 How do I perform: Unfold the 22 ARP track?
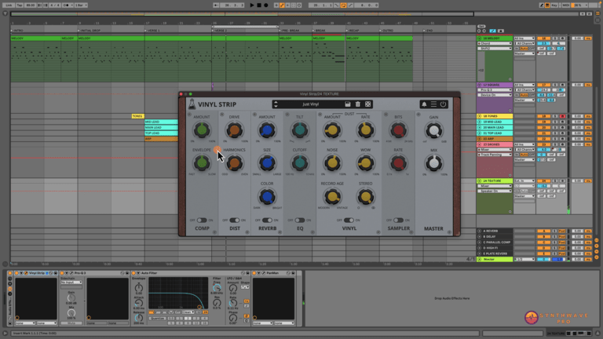click(x=479, y=139)
